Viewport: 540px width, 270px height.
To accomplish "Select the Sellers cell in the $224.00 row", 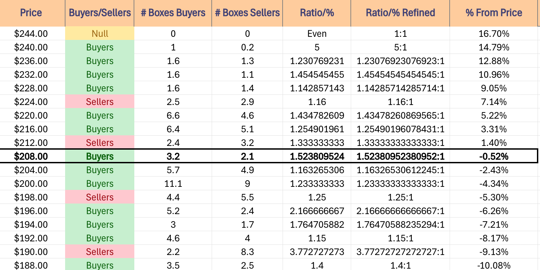I will tap(100, 102).
